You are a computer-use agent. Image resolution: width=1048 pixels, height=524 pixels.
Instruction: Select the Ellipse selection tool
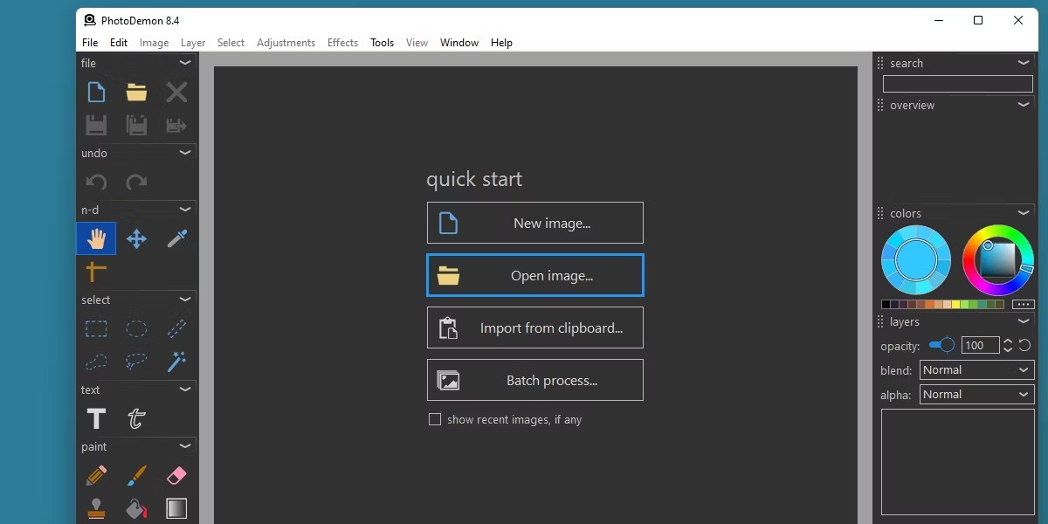pos(136,329)
